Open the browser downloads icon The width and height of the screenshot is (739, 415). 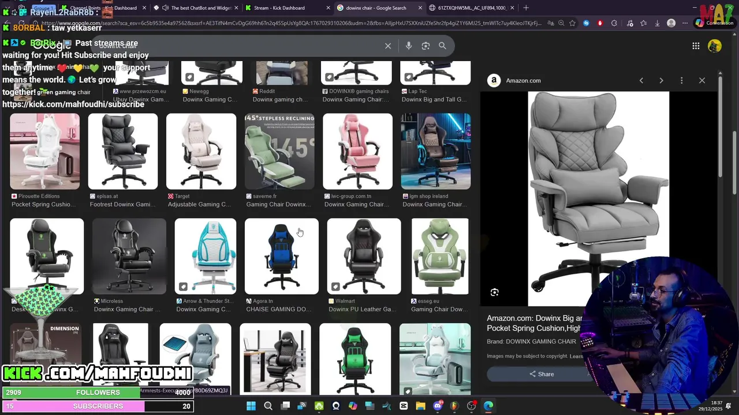tap(657, 24)
